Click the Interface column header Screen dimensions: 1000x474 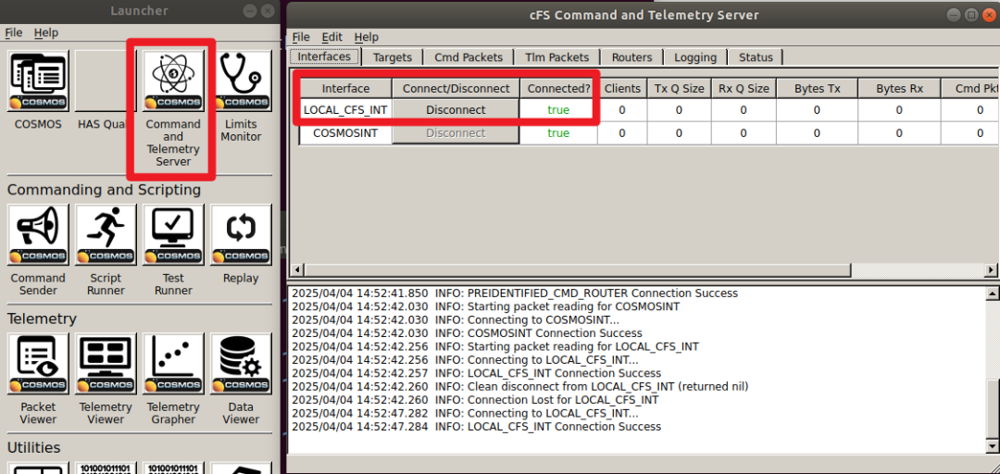(345, 89)
